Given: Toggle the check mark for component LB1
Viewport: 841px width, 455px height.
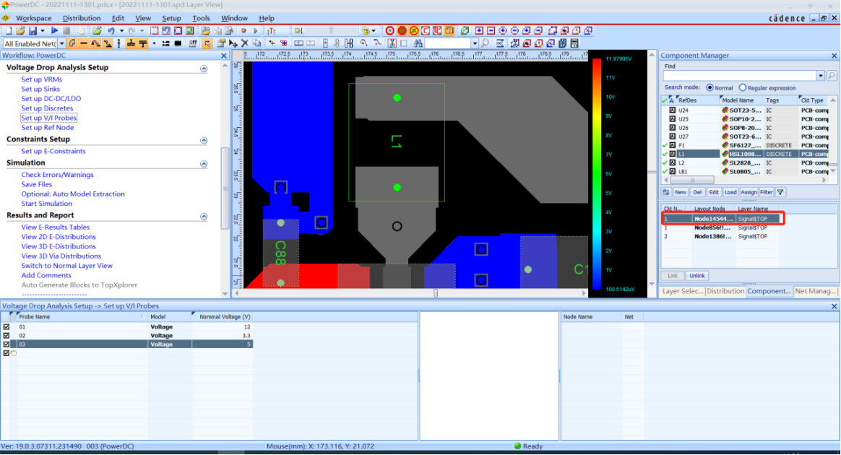Looking at the screenshot, I should [665, 171].
